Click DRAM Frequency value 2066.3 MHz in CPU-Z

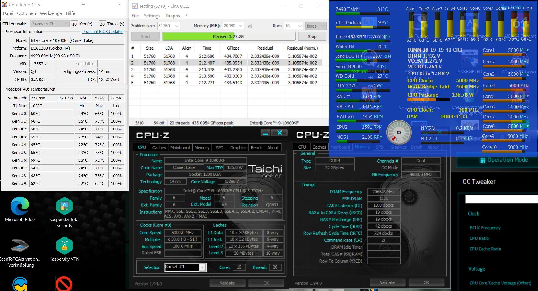pyautogui.click(x=384, y=192)
